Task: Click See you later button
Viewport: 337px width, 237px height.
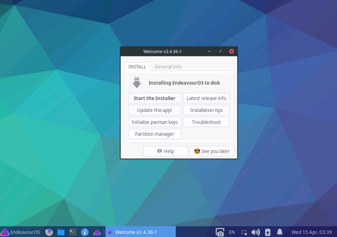Action: pos(212,151)
